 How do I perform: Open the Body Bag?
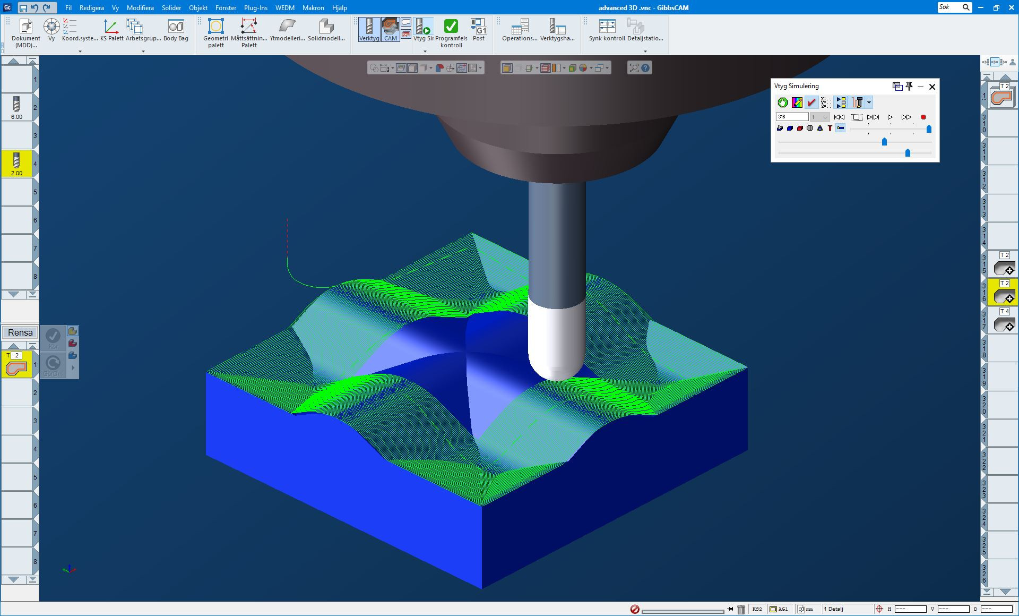176,30
